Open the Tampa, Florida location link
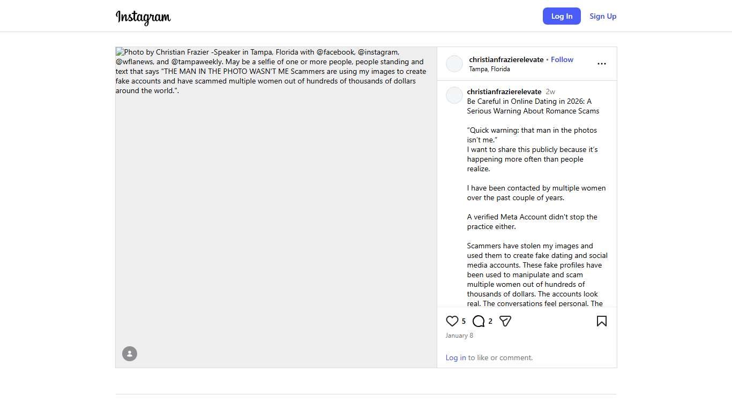The height and width of the screenshot is (411, 732). point(489,69)
